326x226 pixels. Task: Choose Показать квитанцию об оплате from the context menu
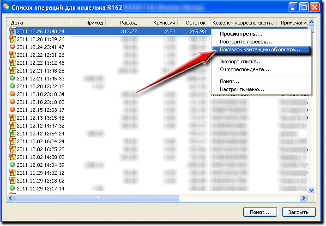pos(260,50)
